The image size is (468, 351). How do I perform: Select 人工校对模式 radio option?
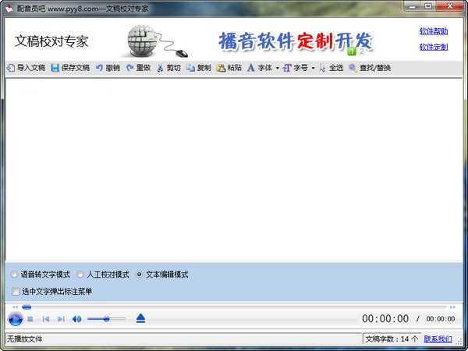[103, 275]
